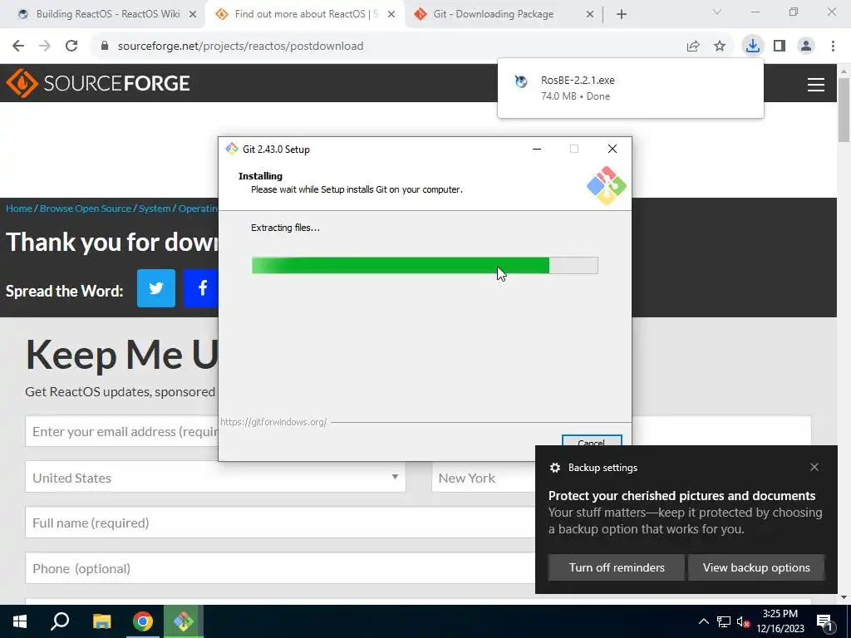Bookmark this page with star icon
Screen dimensions: 851x638
720,47
